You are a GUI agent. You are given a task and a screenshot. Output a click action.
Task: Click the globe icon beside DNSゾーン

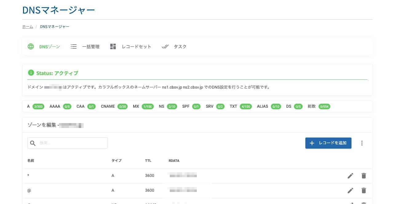(x=31, y=47)
